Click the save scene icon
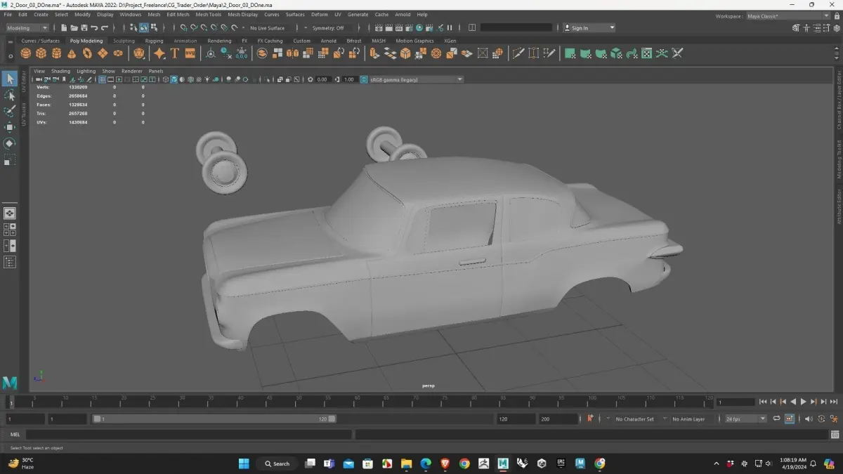This screenshot has height=474, width=843. coord(84,28)
